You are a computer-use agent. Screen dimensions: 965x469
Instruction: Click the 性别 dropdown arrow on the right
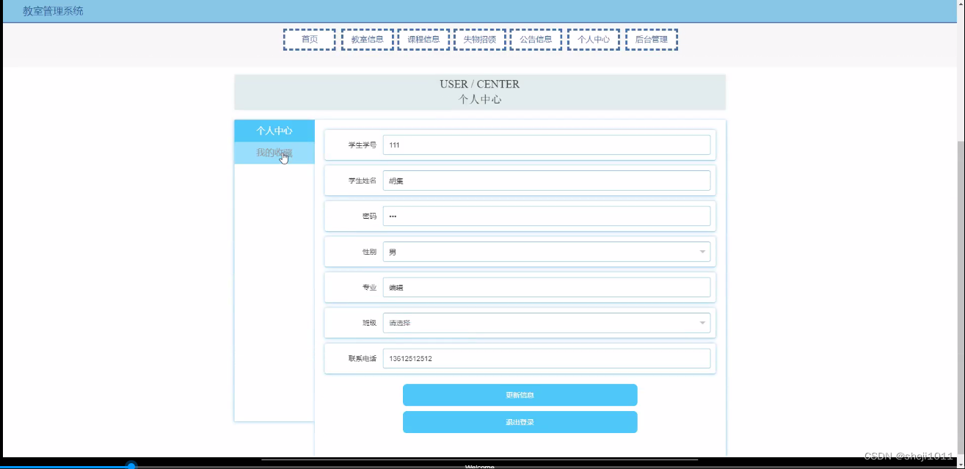[x=702, y=251]
